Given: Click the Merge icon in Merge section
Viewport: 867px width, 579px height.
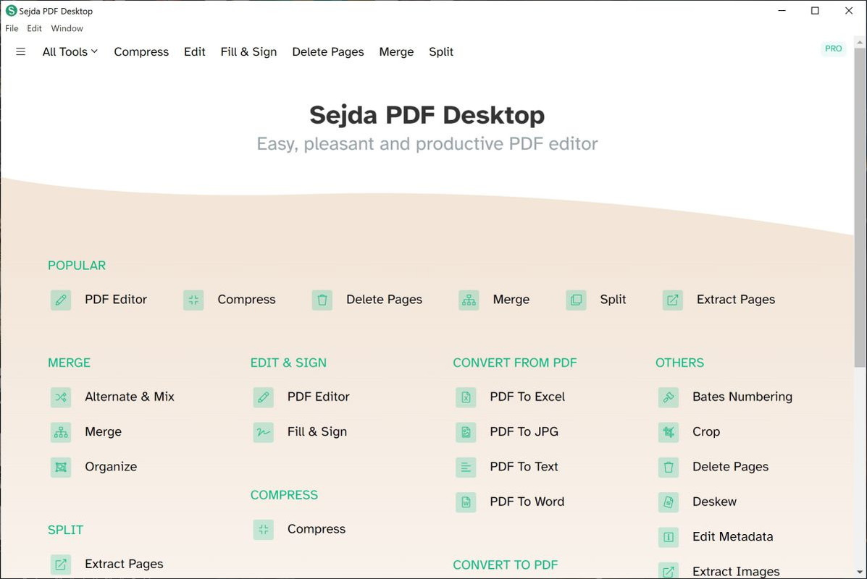Looking at the screenshot, I should [x=61, y=433].
